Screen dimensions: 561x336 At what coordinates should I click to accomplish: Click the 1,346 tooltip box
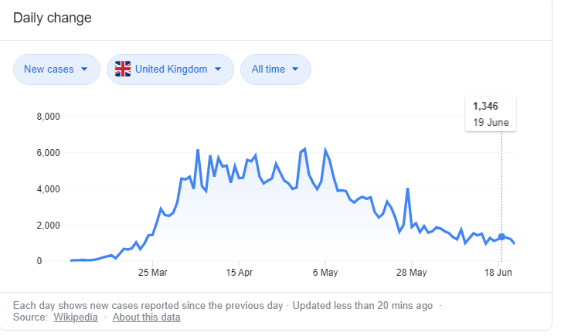point(491,114)
